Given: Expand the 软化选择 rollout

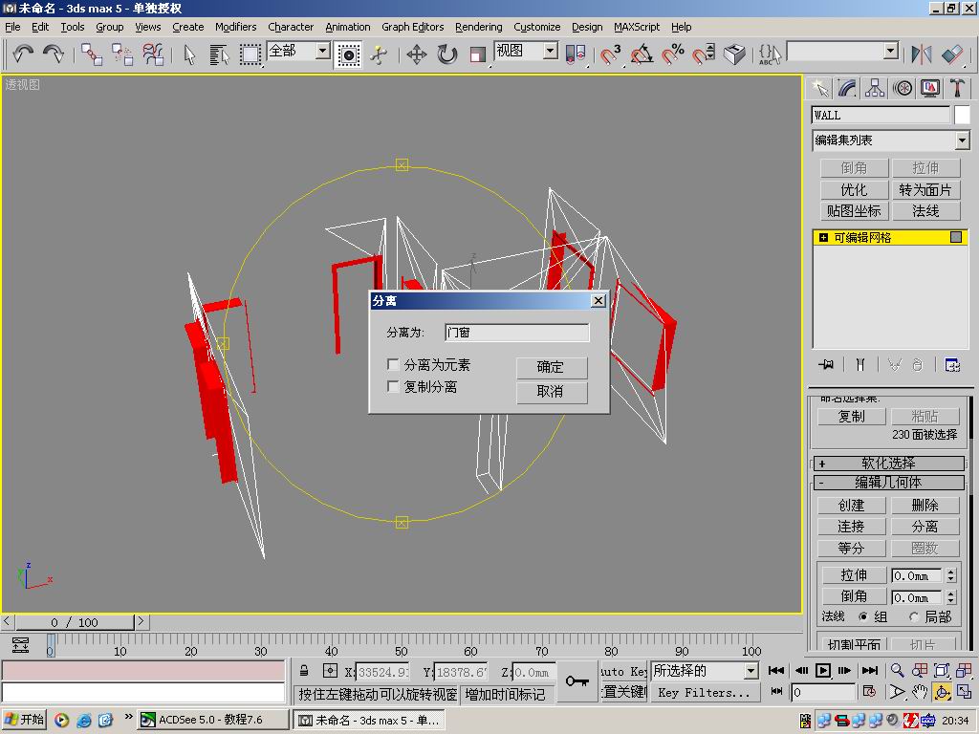Looking at the screenshot, I should pyautogui.click(x=821, y=464).
